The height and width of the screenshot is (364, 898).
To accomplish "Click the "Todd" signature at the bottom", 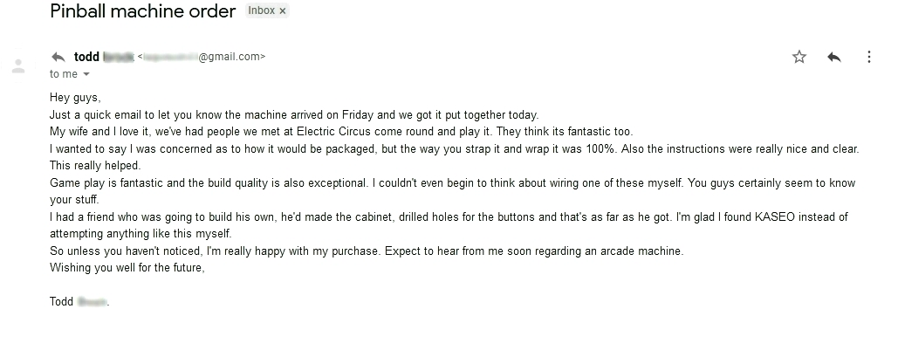I will coord(63,302).
